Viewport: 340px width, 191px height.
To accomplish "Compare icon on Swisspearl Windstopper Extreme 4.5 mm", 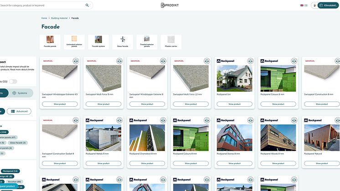I will (x=76, y=61).
